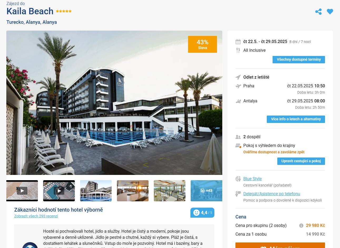Click the 43% Sleva discount badge
This screenshot has width=340, height=248.
203,44
